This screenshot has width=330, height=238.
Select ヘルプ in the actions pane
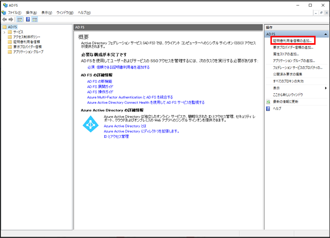click(x=277, y=108)
